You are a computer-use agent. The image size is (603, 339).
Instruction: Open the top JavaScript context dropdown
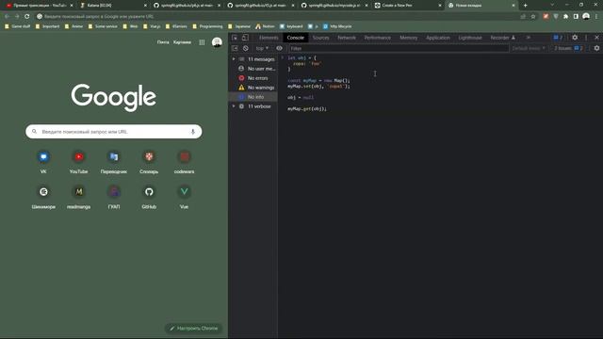click(262, 48)
